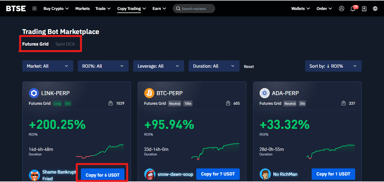Image resolution: width=384 pixels, height=182 pixels.
Task: Switch to the Spot DCA tab
Action: pyautogui.click(x=65, y=44)
